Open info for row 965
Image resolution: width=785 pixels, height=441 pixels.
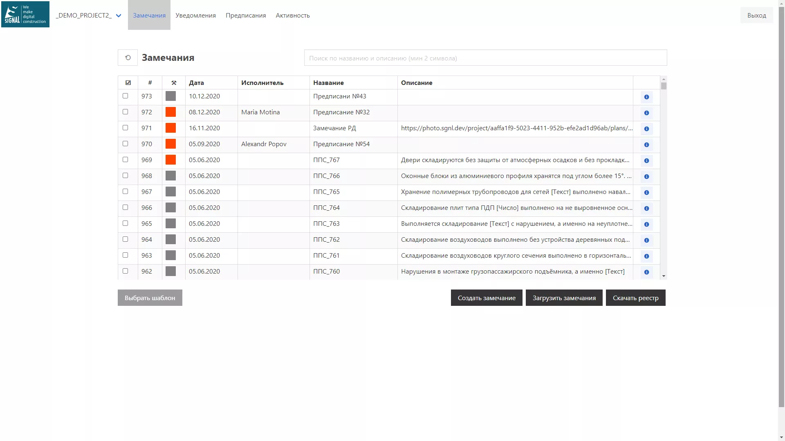(x=646, y=225)
